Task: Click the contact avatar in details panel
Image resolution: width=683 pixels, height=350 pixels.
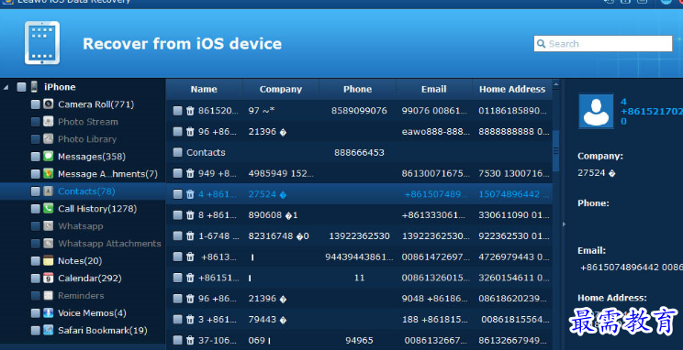Action: coord(596,111)
